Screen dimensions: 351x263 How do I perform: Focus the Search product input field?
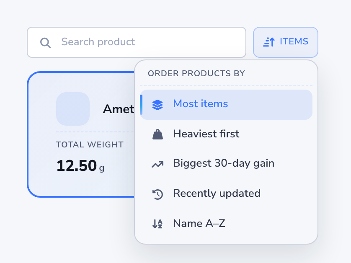coord(137,42)
